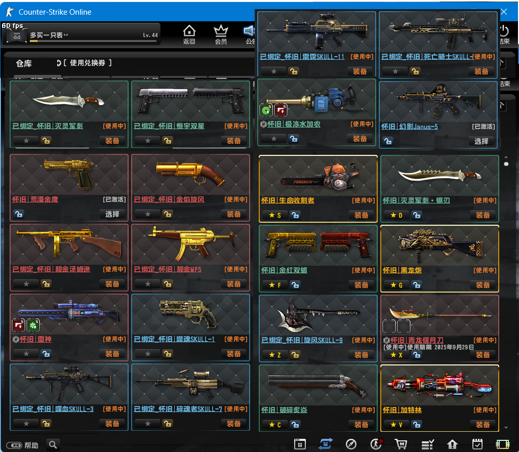Click the 使用期限 2025年9月29日 expiry text
Screen dimensions: 519x452
(x=440, y=347)
